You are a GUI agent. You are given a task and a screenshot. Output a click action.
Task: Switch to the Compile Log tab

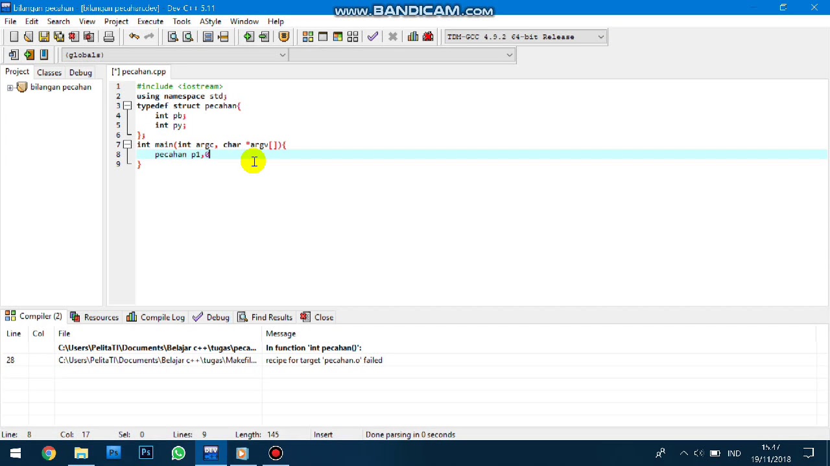coord(156,317)
